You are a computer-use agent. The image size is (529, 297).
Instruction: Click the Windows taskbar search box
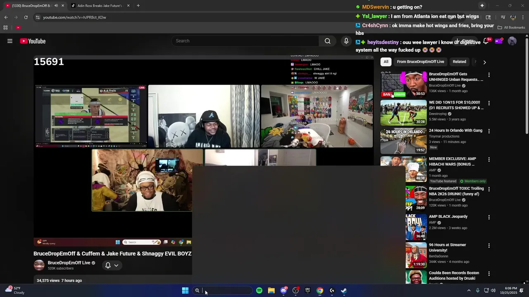pos(222,290)
